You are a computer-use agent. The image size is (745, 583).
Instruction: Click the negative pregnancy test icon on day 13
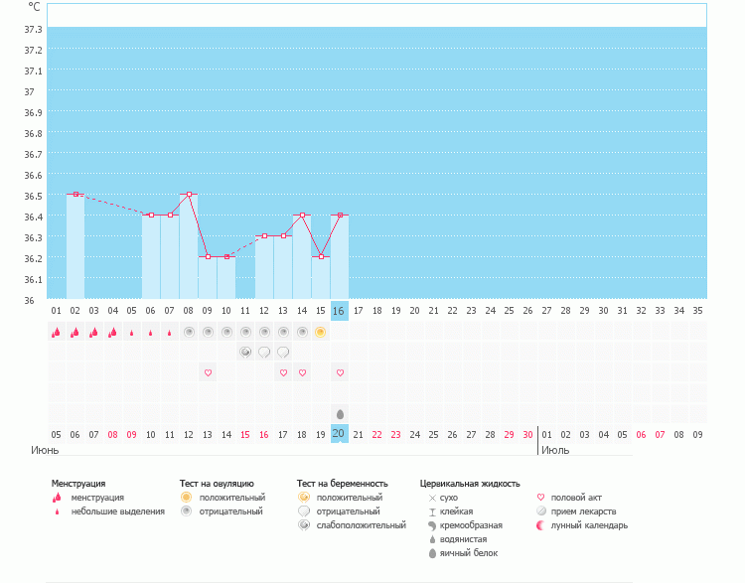pyautogui.click(x=283, y=352)
